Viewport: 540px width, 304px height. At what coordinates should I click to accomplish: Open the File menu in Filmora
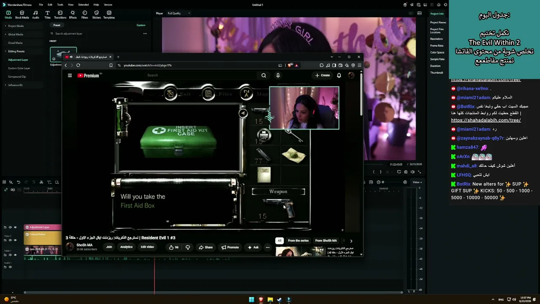pos(41,5)
